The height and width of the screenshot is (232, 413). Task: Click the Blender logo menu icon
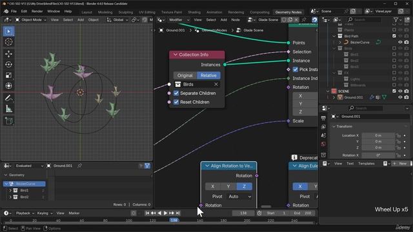(x=6, y=12)
